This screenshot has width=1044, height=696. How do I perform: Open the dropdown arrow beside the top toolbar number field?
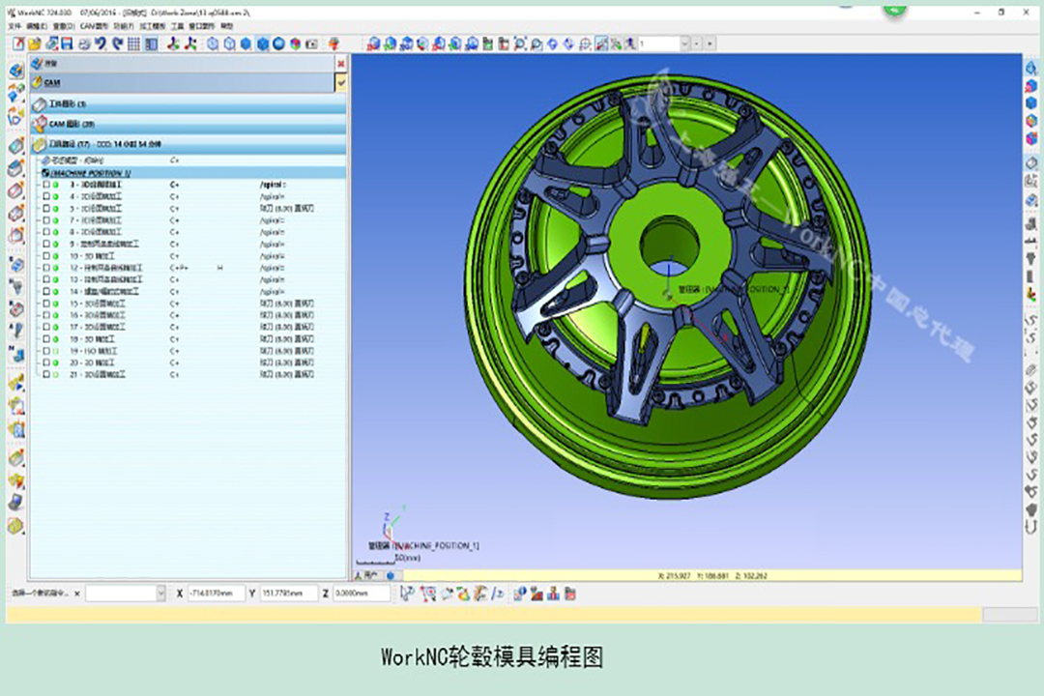[x=684, y=43]
